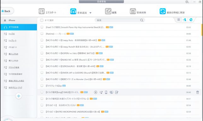Image resolution: width=203 pixels, height=121 pixels.
Task: Switch to list view icon
Action: [x=178, y=20]
